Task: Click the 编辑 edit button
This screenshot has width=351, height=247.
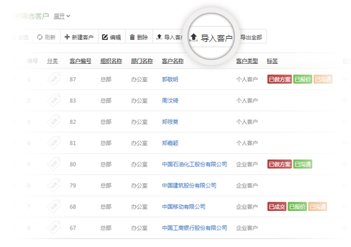Action: coord(111,37)
